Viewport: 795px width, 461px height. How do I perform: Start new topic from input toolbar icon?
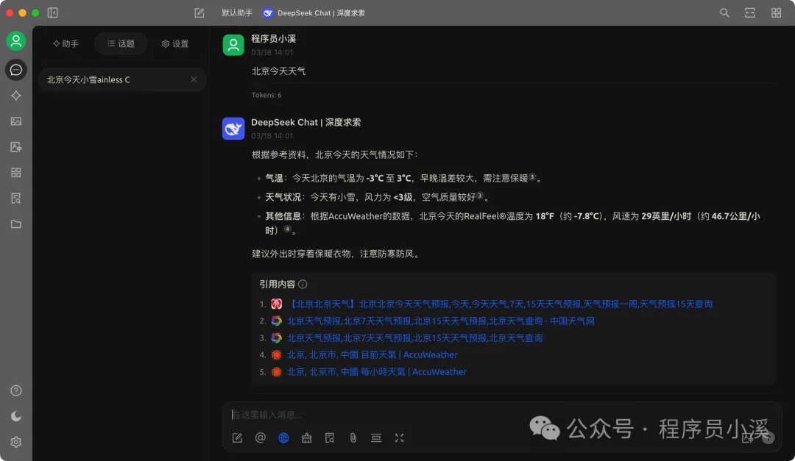(237, 437)
